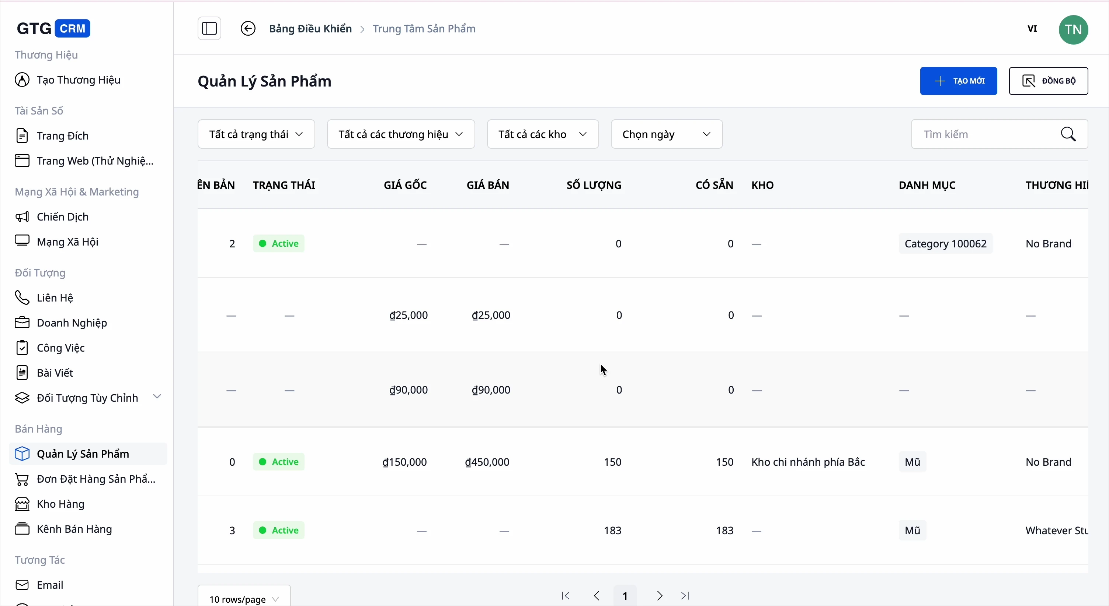Click the Đồng Bộ sync button

coord(1048,81)
